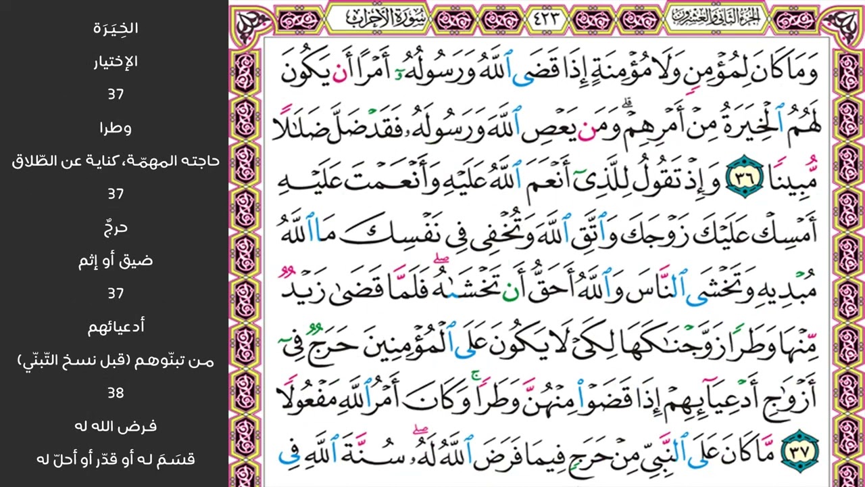The height and width of the screenshot is (487, 865).
Task: Click definition من تبنّوهم (قبل نسخ التبنّي)
Action: [x=116, y=361]
